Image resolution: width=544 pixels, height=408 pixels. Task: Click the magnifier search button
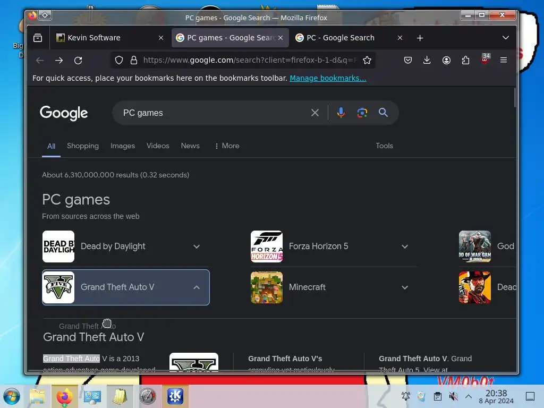pyautogui.click(x=383, y=113)
